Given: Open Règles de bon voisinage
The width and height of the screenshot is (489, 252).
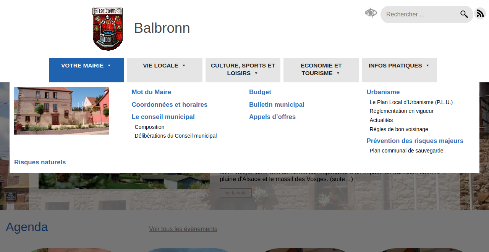Looking at the screenshot, I should [x=399, y=129].
